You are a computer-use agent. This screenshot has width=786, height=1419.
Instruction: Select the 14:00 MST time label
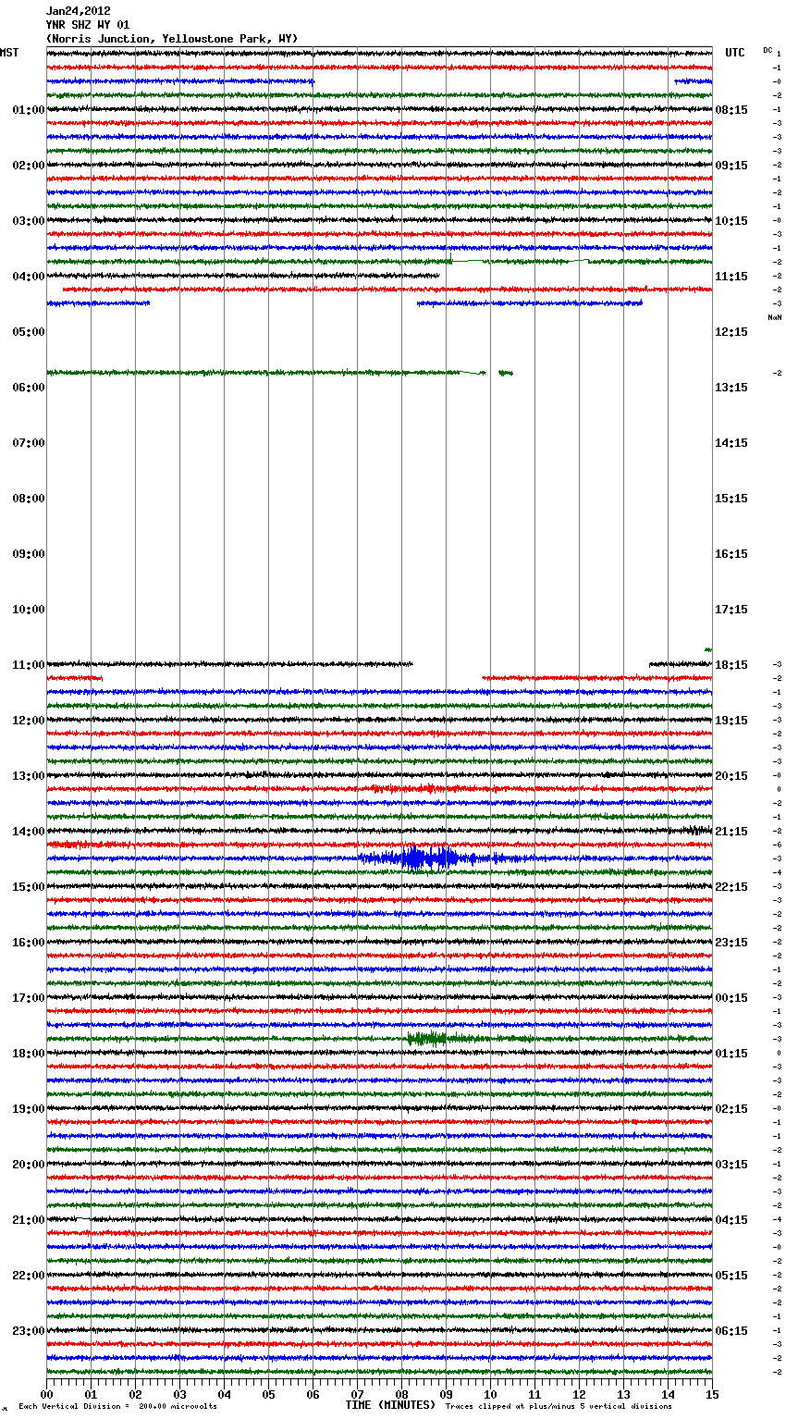[29, 832]
